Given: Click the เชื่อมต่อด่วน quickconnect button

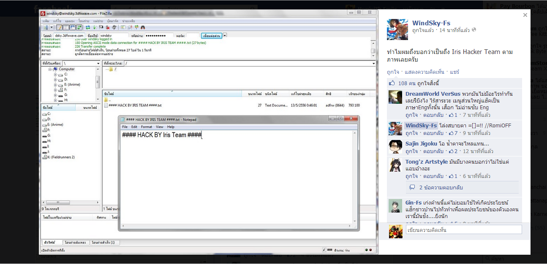Looking at the screenshot, I should tap(211, 36).
